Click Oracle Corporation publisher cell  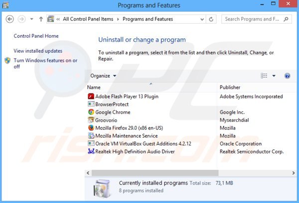241,144
